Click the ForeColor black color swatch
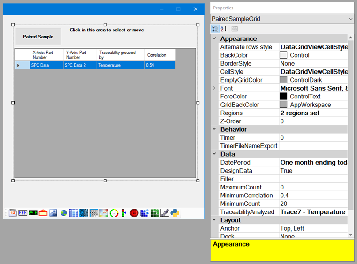 (283, 96)
